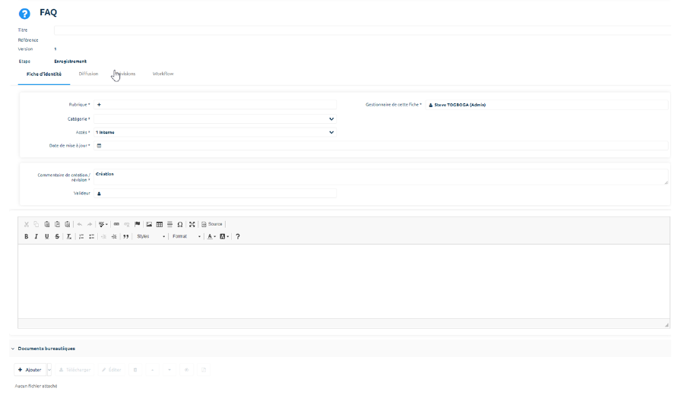Toggle italic text formatting
678x401 pixels.
pos(36,237)
